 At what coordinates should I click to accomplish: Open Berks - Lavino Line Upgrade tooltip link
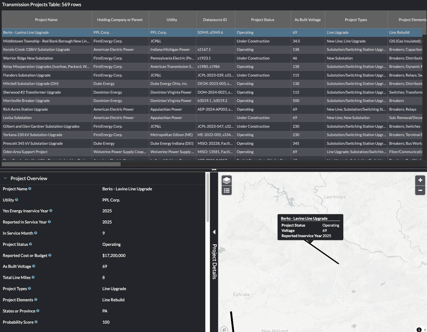point(304,218)
